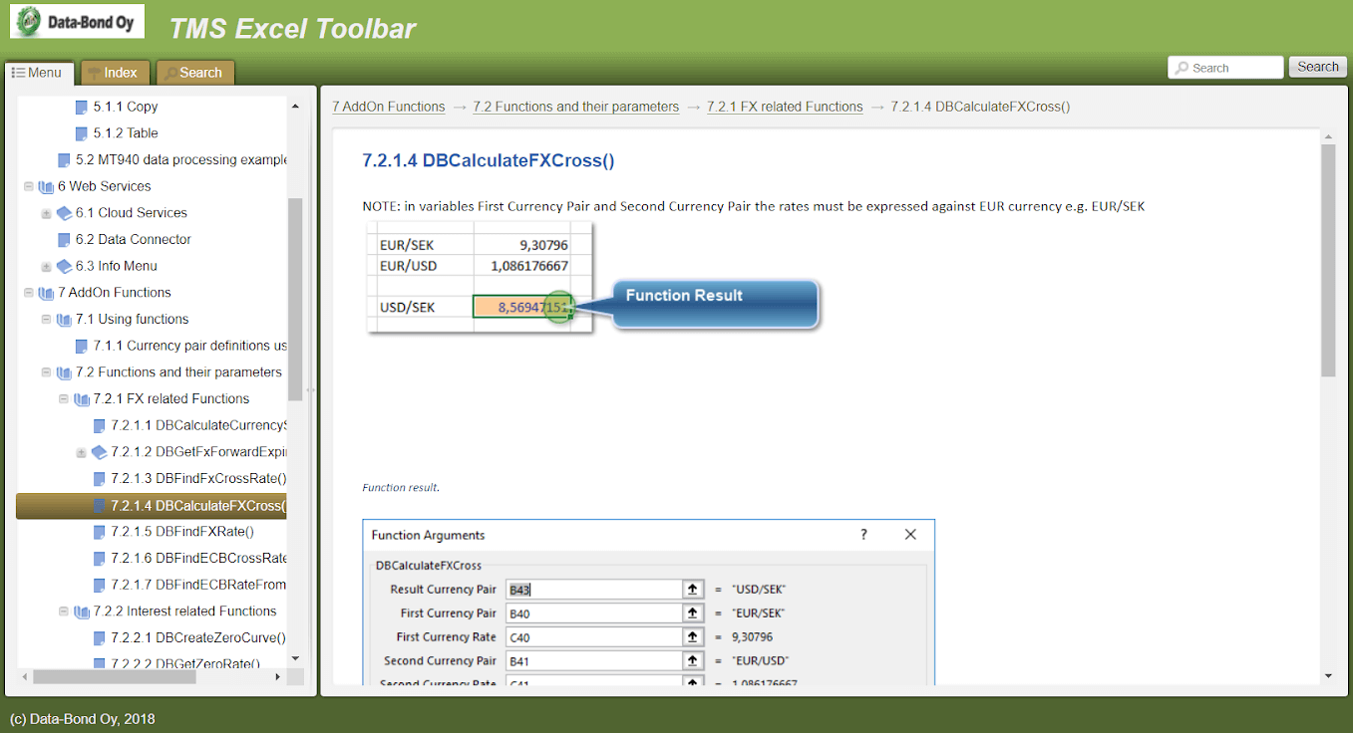
Task: Click closed book icon of 6.1 Cloud Services
Action: click(64, 213)
